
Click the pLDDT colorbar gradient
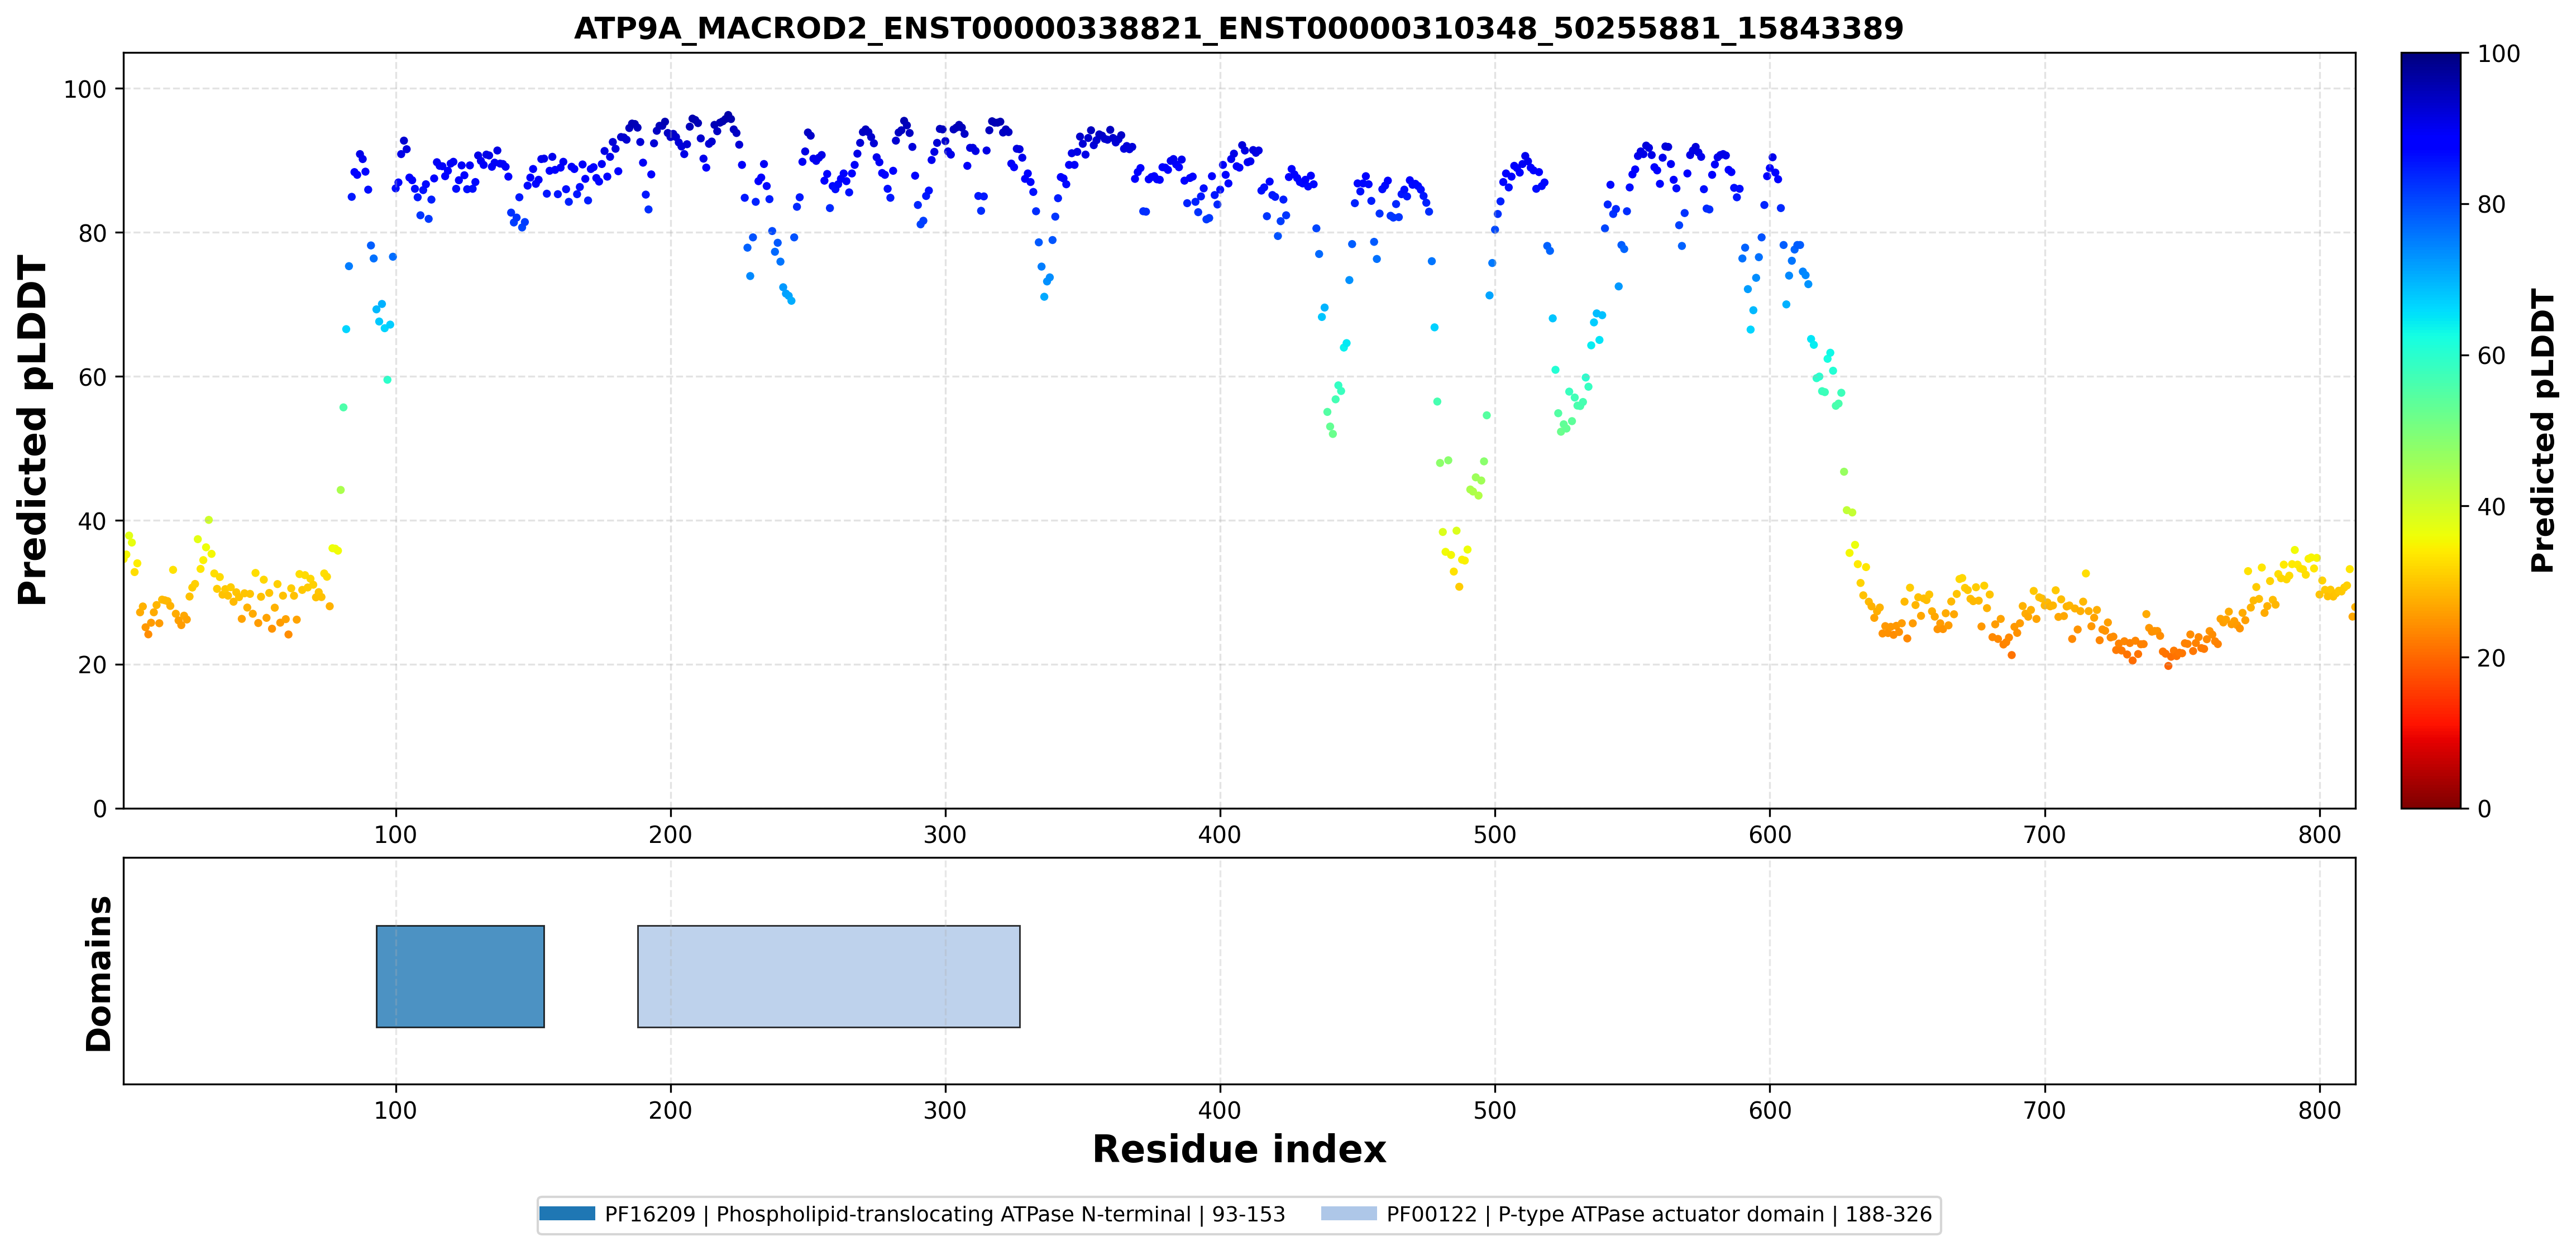click(x=2431, y=430)
